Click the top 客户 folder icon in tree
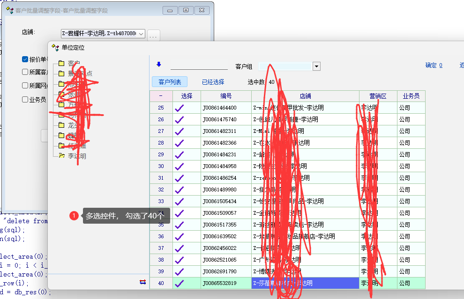 [61, 63]
